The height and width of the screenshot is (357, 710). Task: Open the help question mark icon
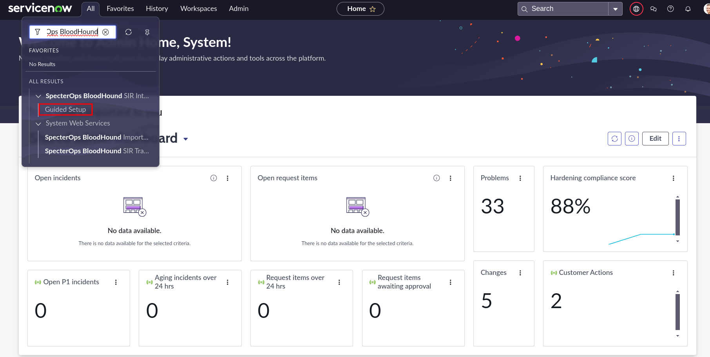670,9
